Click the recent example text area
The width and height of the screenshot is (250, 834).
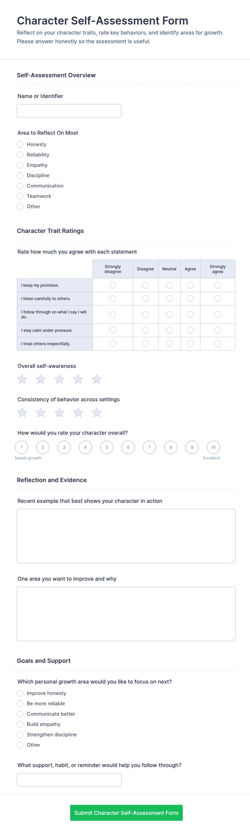126,536
